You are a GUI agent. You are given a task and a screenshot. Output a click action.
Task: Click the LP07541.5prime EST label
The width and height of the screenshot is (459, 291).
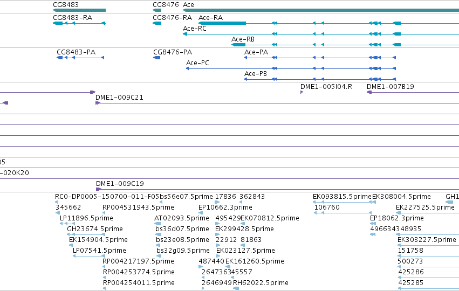click(100, 251)
